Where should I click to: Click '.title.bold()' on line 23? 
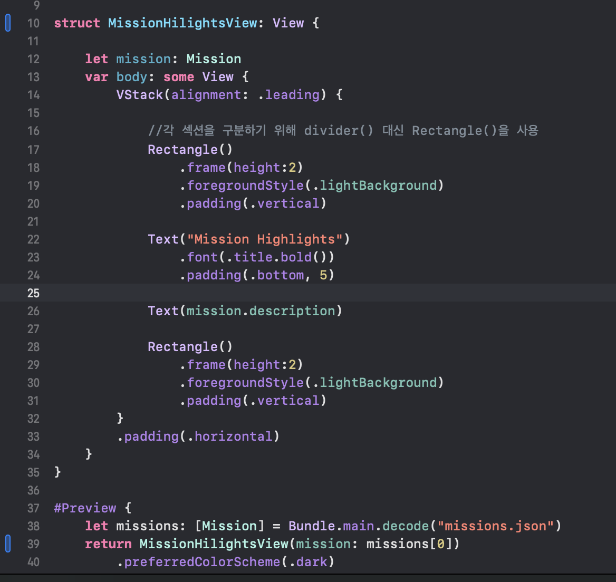pos(276,257)
